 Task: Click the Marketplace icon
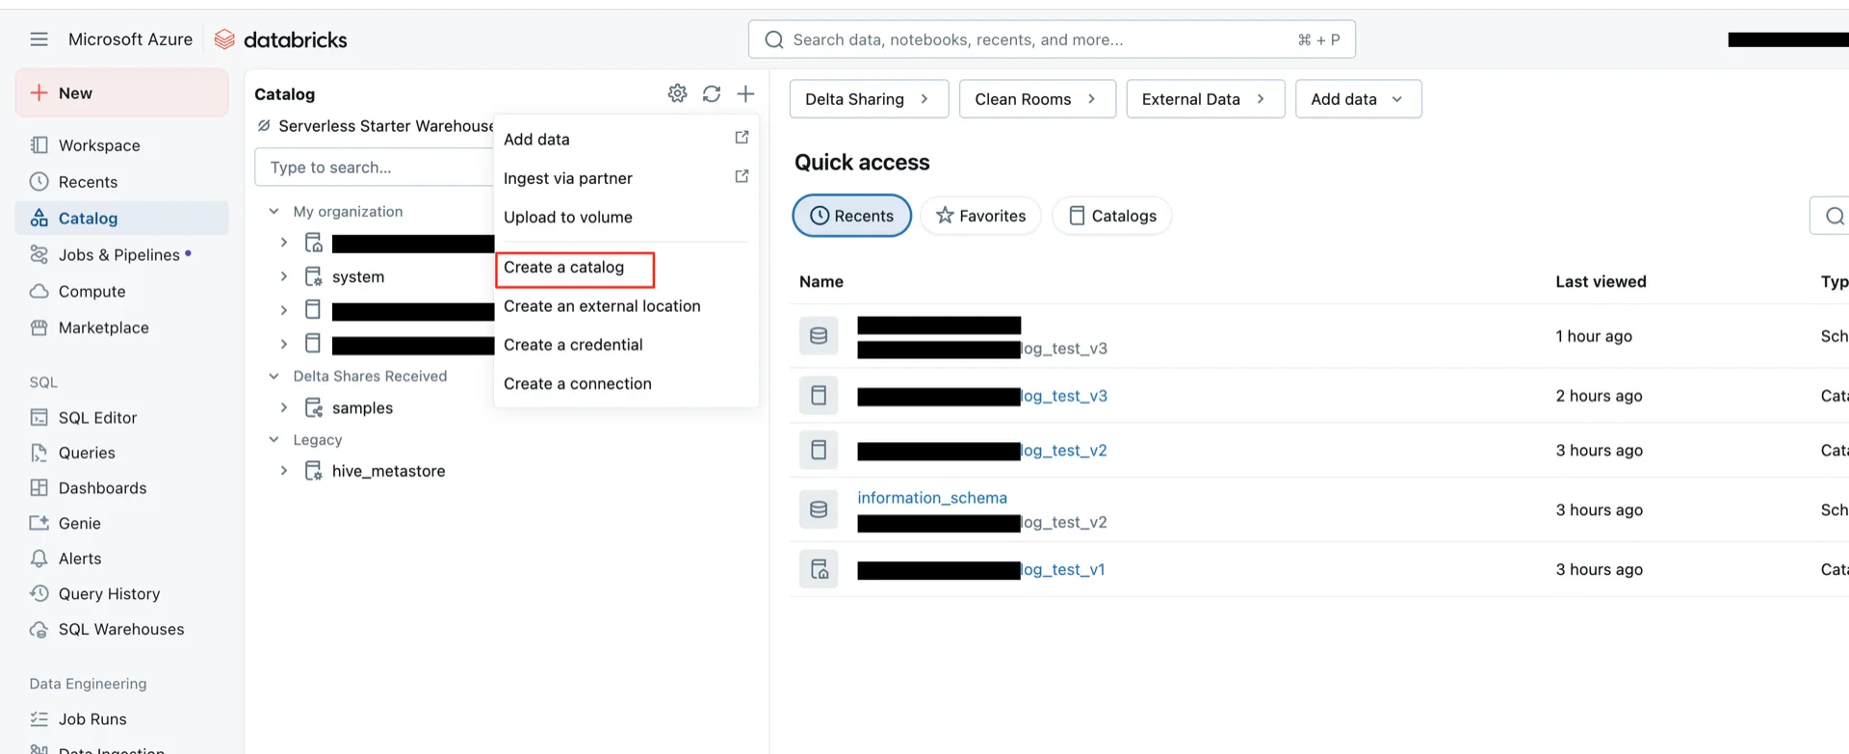(39, 327)
